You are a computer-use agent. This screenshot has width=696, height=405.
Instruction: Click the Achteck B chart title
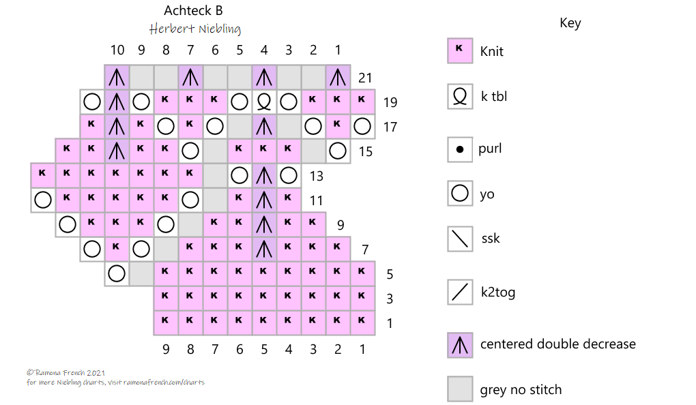(193, 11)
